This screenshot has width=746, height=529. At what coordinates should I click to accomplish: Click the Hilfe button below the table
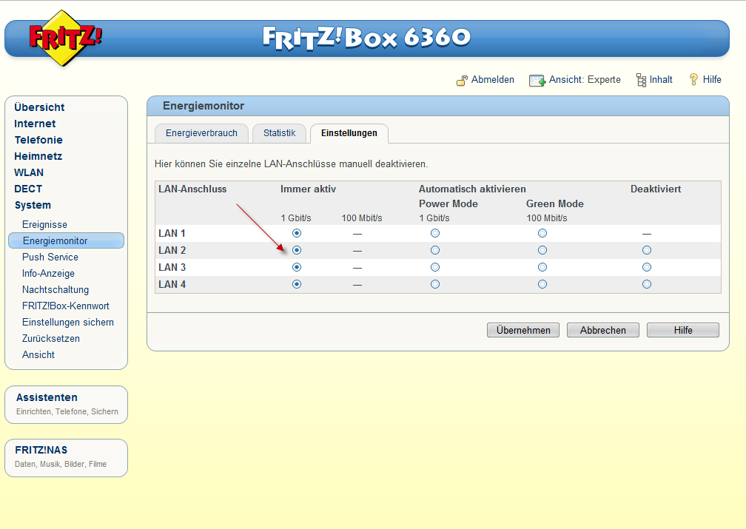coord(683,330)
